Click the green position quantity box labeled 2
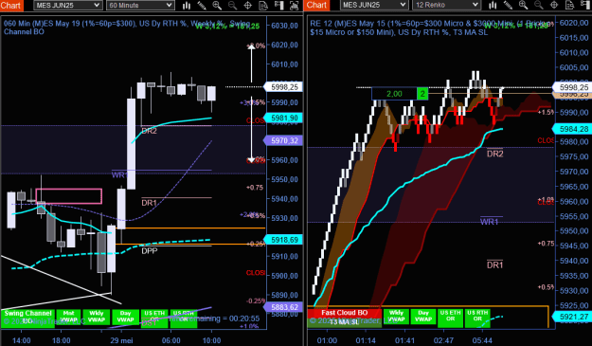This screenshot has height=346, width=592. click(422, 94)
